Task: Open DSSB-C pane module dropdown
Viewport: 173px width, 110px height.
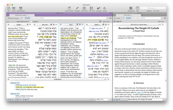Action: [97, 25]
